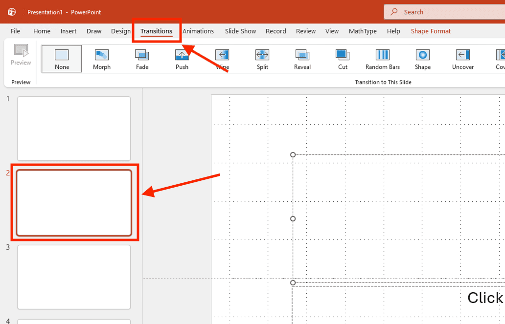Open the Help tab

393,31
